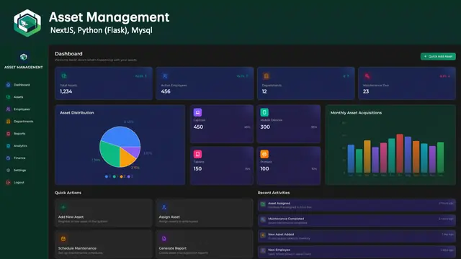This screenshot has width=461, height=259.
Task: Click the Maintenance Due count 23
Action: (366, 91)
